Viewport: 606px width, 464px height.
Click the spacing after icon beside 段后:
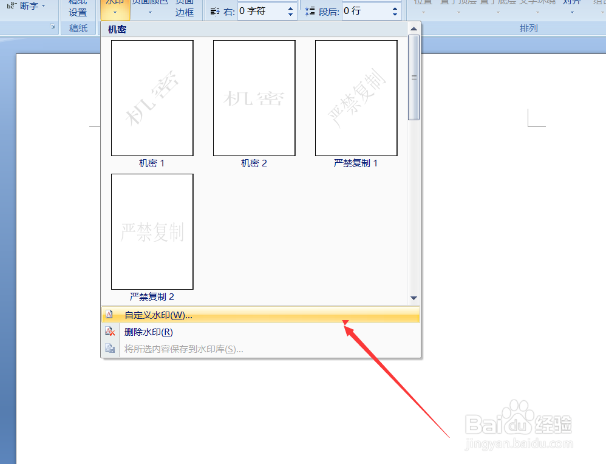[310, 12]
